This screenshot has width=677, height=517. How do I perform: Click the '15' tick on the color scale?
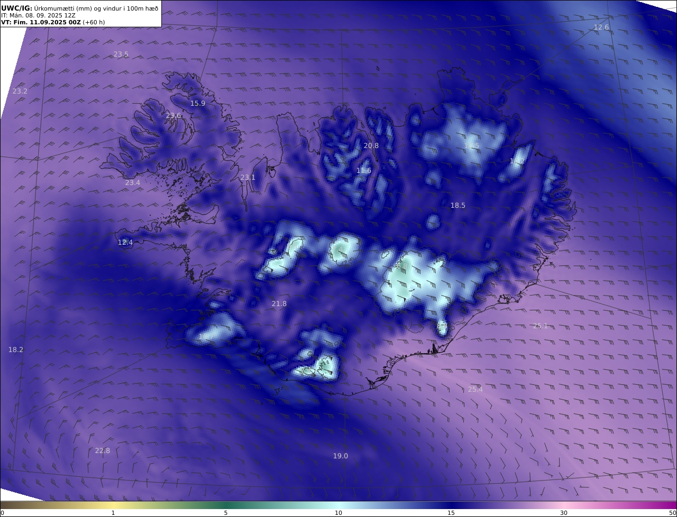pyautogui.click(x=451, y=513)
